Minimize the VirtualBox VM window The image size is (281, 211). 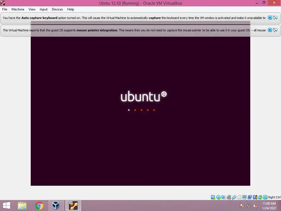pyautogui.click(x=257, y=3)
